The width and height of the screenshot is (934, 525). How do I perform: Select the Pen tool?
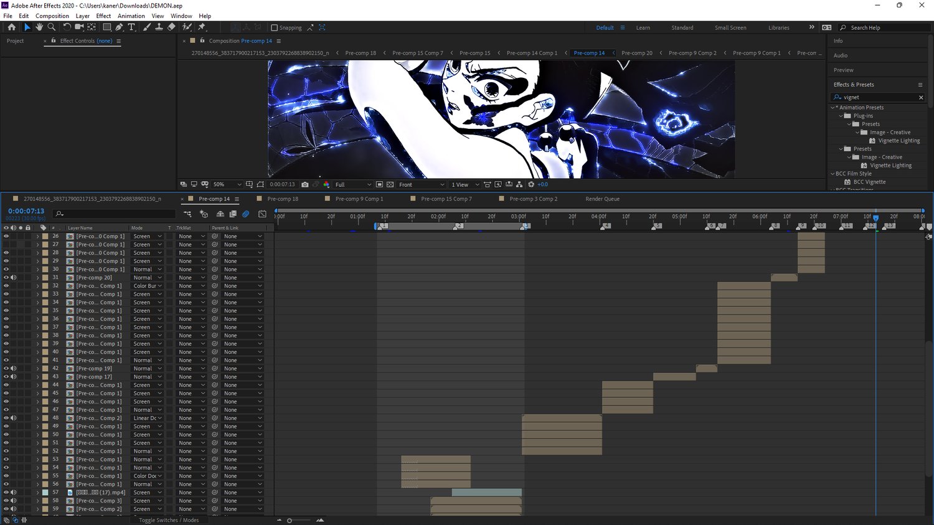119,27
